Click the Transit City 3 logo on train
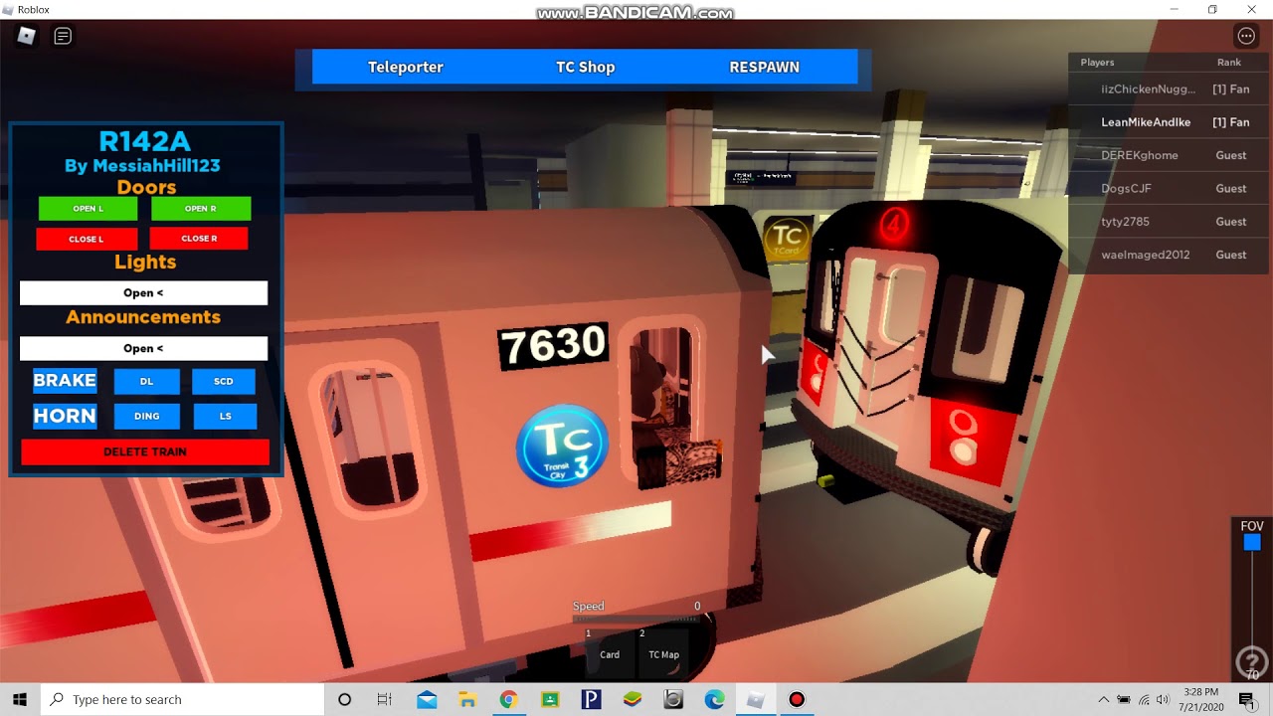 click(x=563, y=446)
